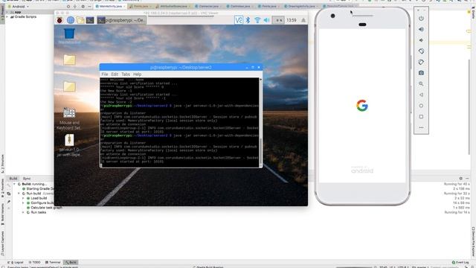Tap the emulator Home circle button

tap(421, 106)
